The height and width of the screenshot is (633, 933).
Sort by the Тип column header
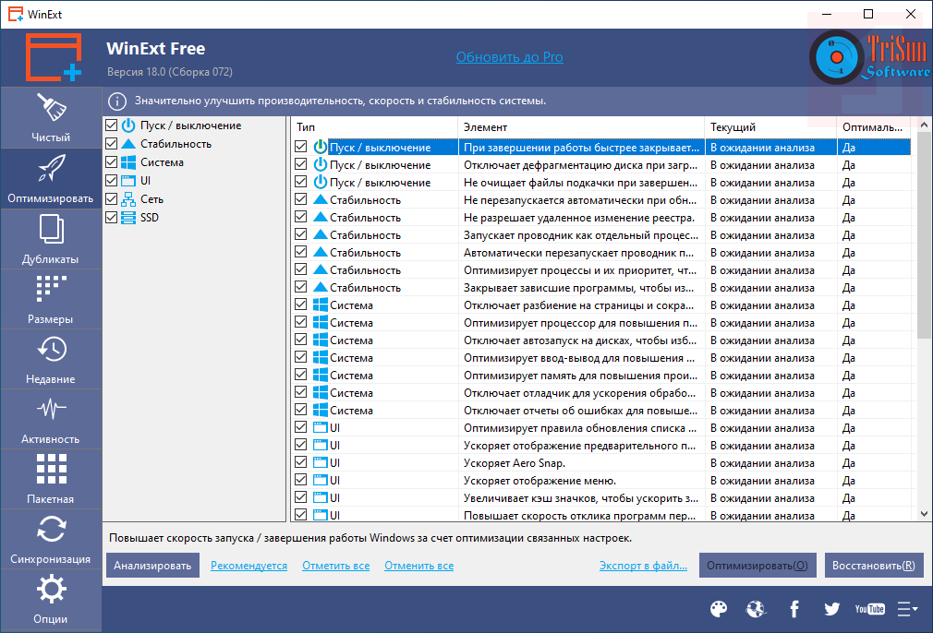(x=374, y=127)
